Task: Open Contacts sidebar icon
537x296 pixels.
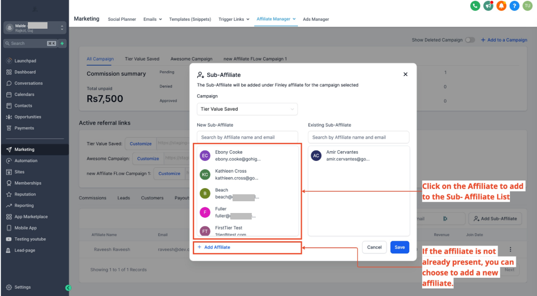Action: click(9, 106)
